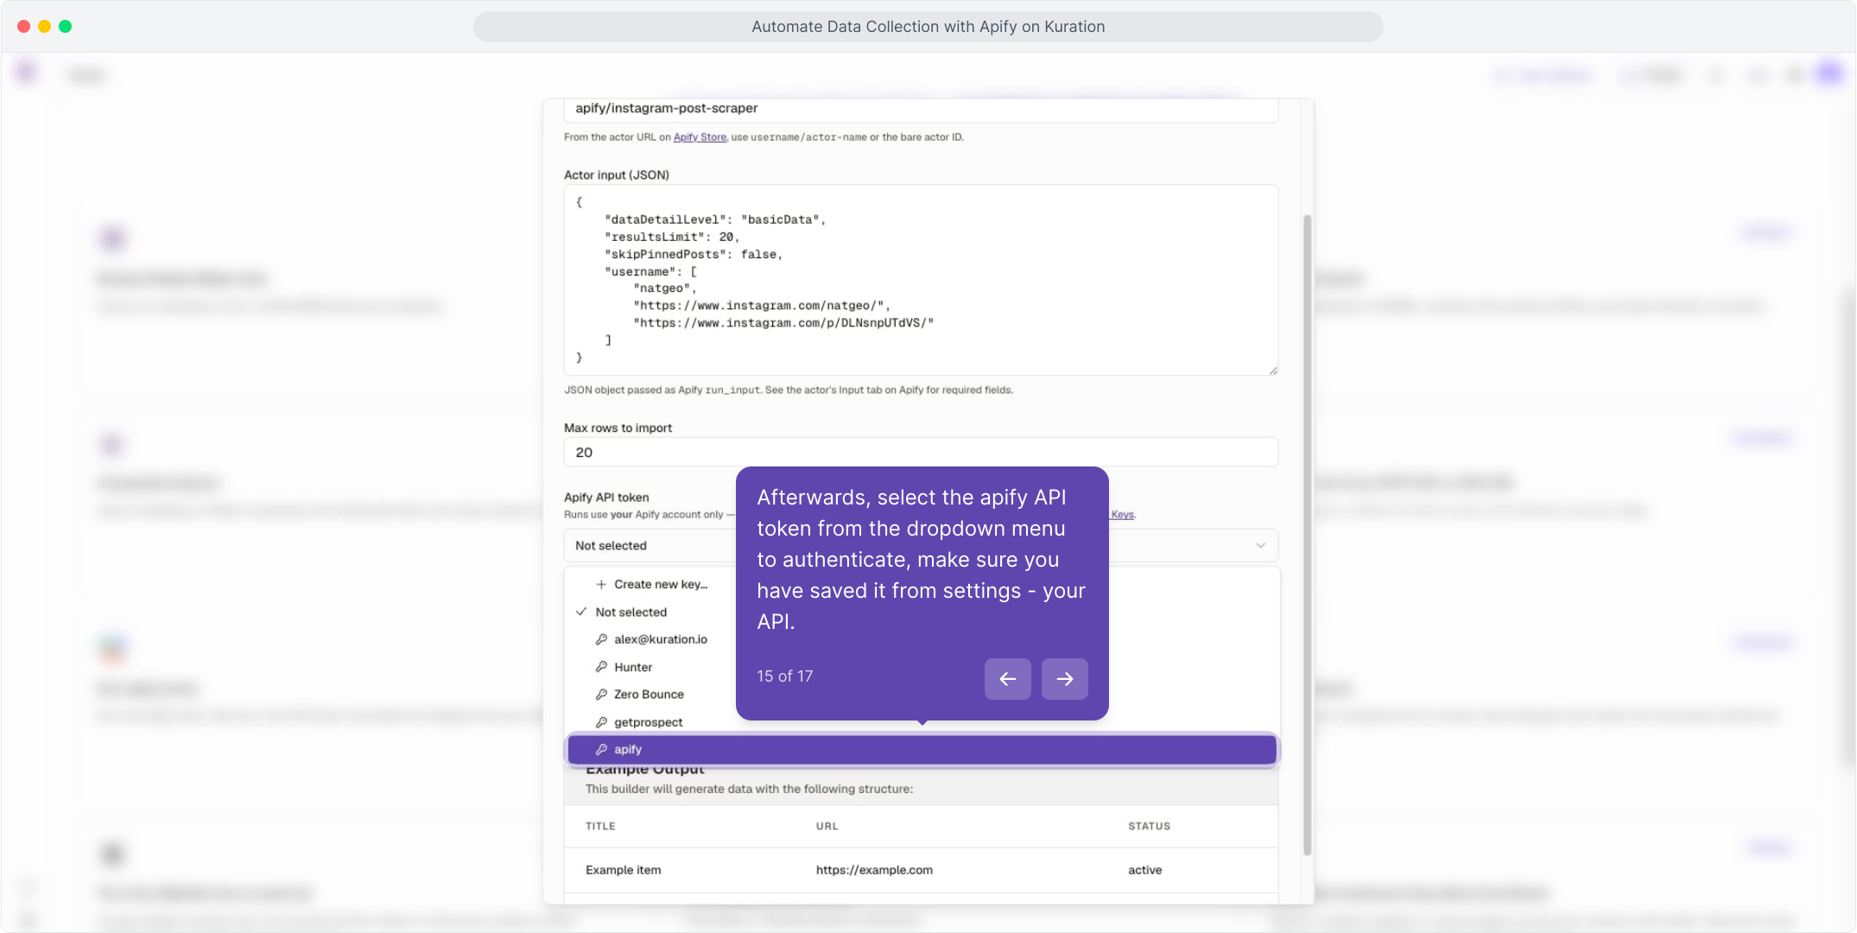Screen dimensions: 1857x933
Task: Click the 15 of 17 step counter
Action: pos(784,676)
